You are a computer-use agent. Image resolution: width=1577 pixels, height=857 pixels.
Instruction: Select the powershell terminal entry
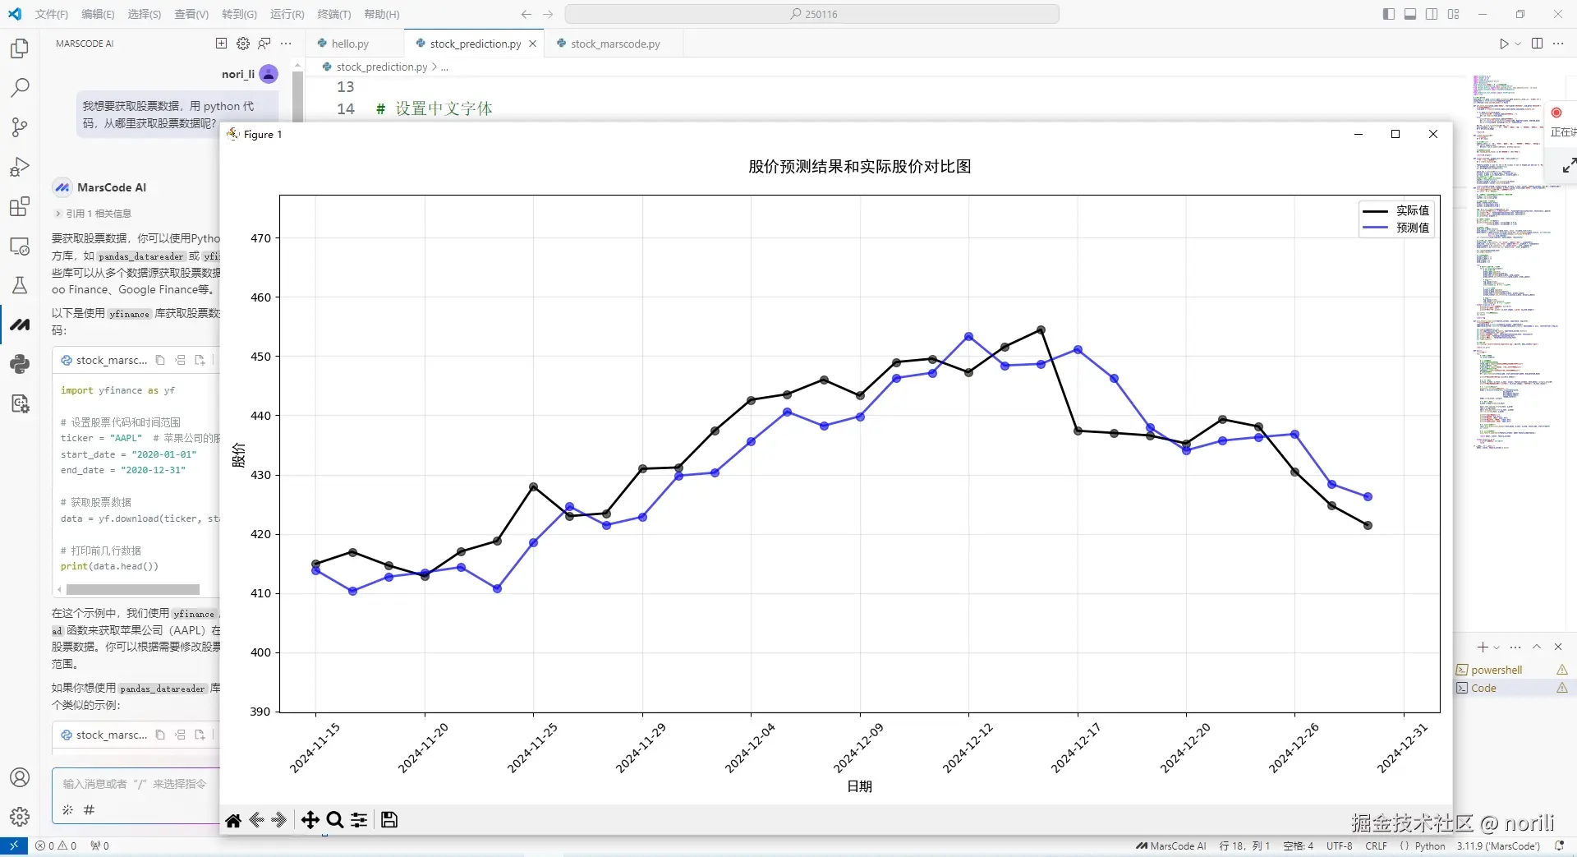click(1496, 670)
